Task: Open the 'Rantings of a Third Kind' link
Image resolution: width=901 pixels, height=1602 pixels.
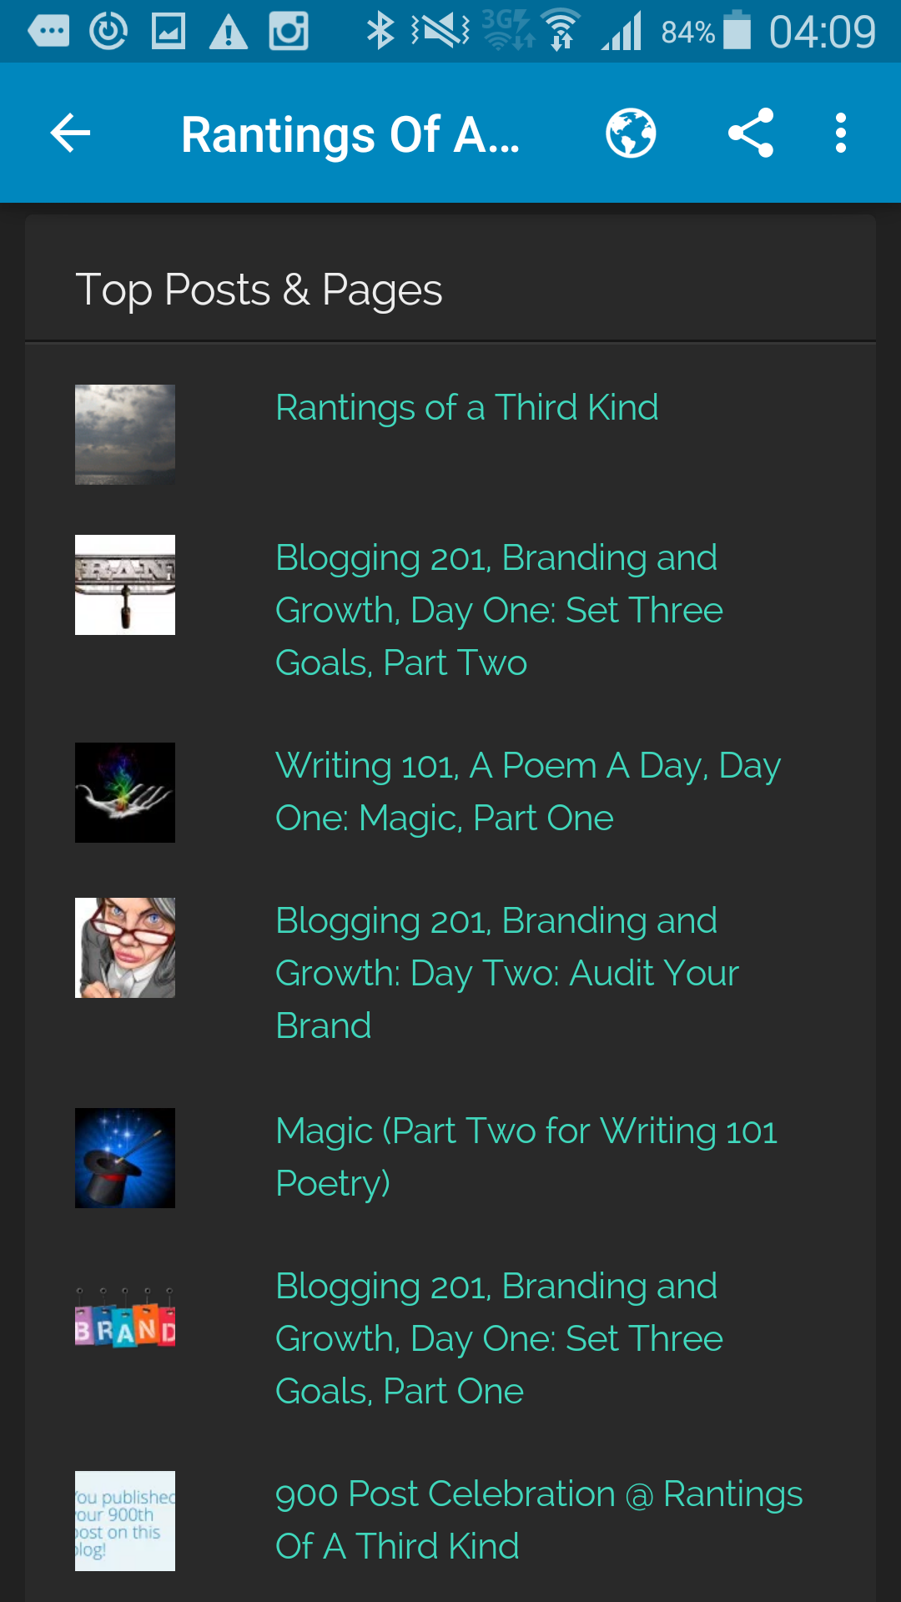Action: coord(466,408)
